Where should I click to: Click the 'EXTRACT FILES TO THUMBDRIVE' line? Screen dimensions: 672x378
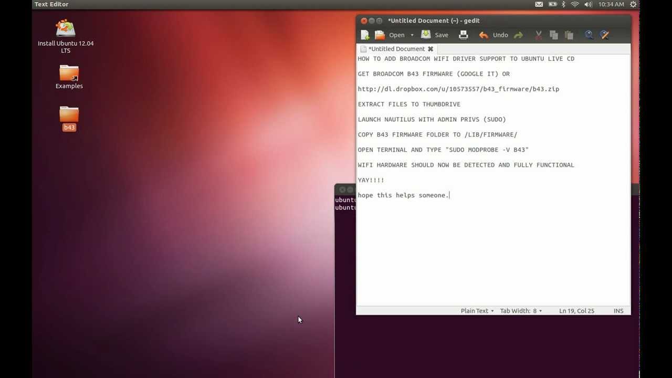409,104
